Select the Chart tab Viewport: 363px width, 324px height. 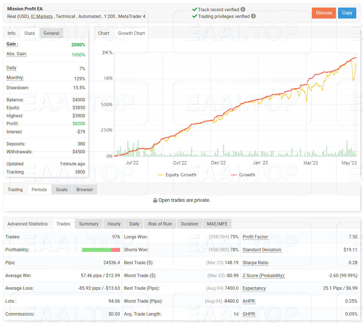[x=104, y=33]
